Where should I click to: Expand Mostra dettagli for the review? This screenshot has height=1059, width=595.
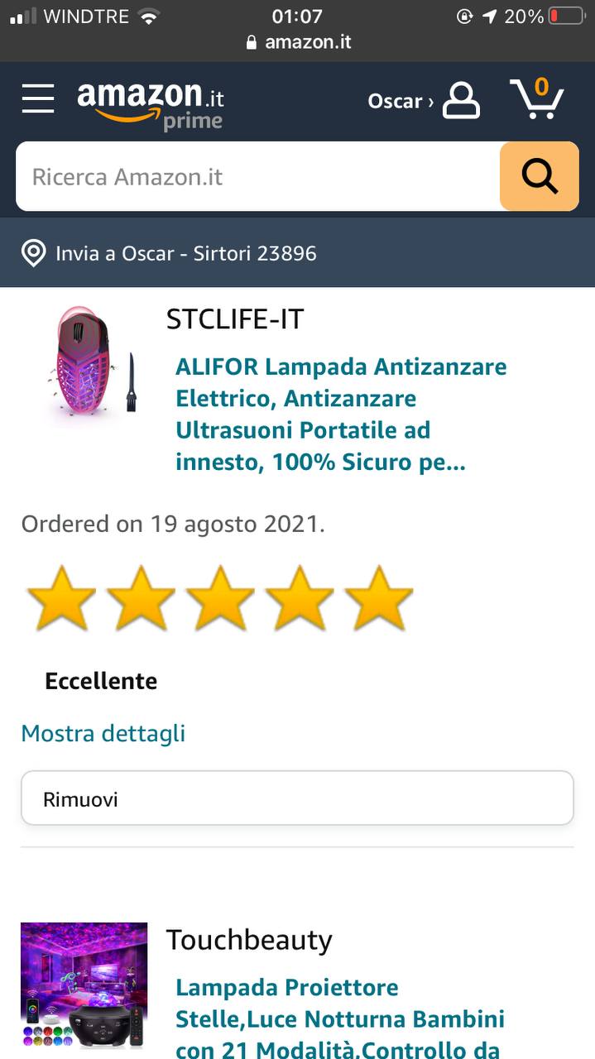tap(103, 734)
